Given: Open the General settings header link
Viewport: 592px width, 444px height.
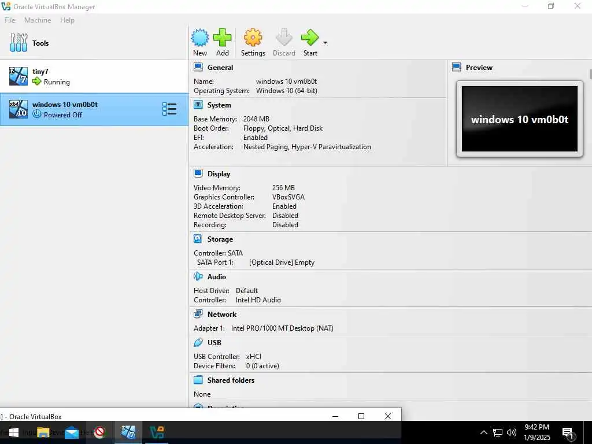Looking at the screenshot, I should click(x=220, y=68).
